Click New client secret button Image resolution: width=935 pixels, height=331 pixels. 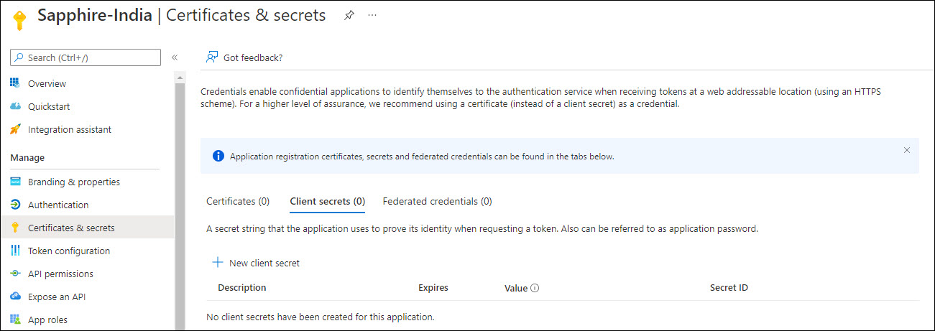coord(256,264)
